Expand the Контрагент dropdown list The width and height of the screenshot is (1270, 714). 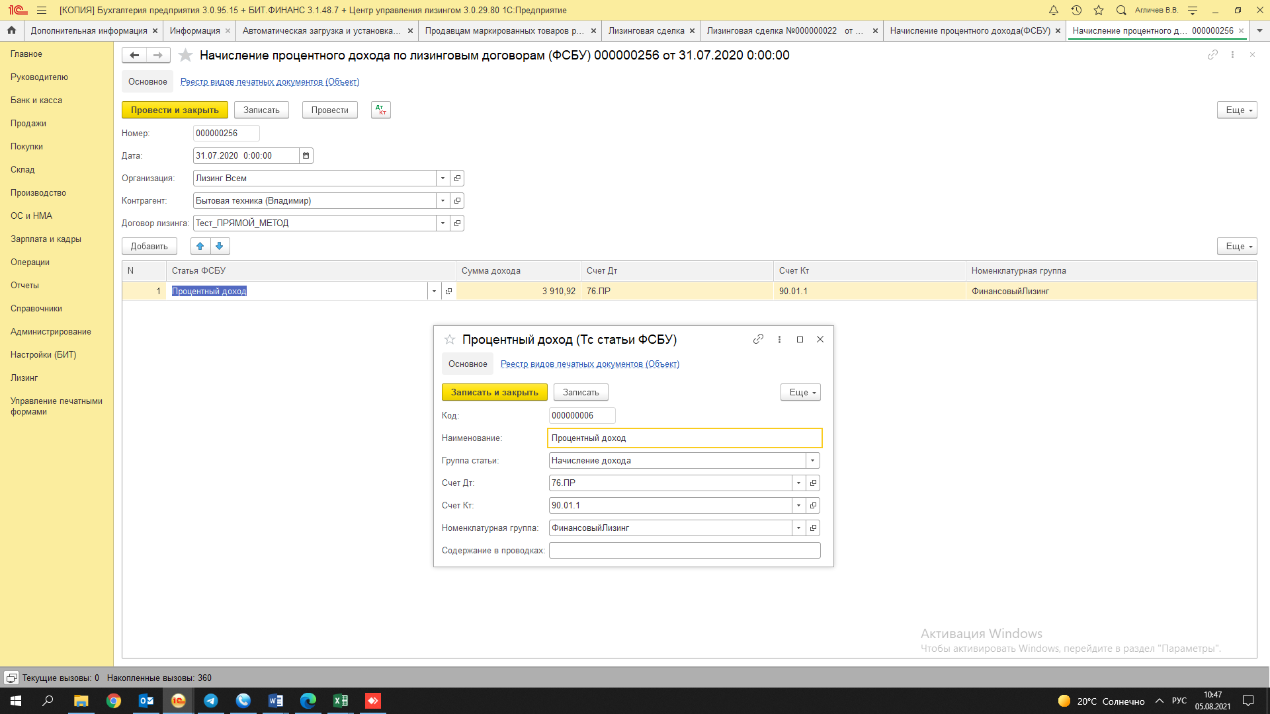443,201
